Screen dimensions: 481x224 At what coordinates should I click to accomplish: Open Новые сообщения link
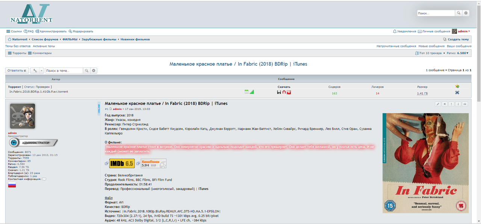click(x=431, y=46)
